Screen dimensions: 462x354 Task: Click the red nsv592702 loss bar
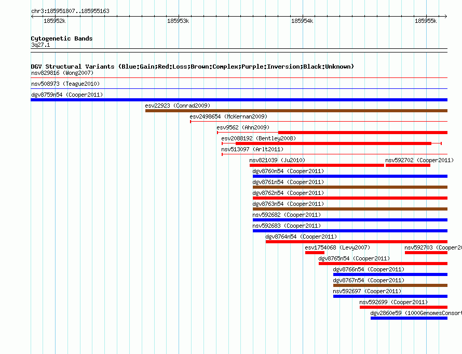(408, 165)
